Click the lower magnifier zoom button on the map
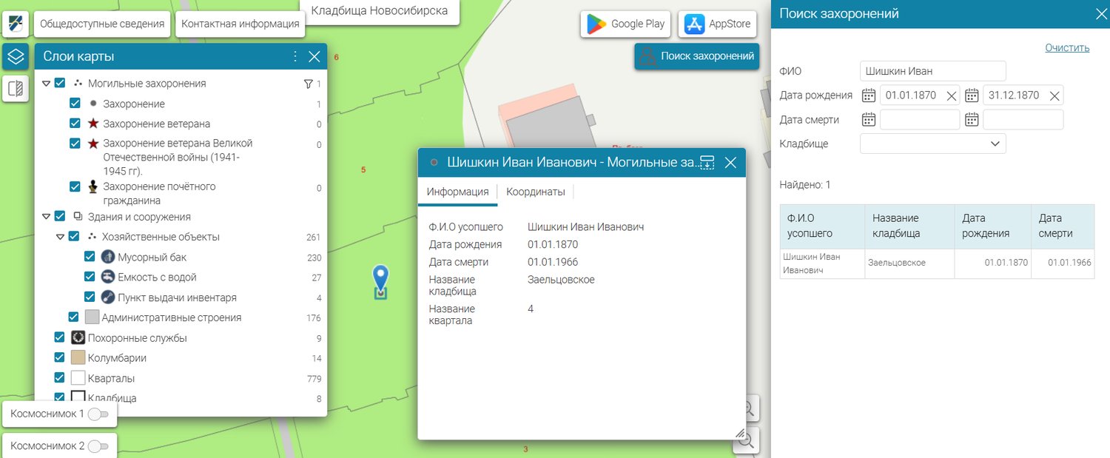Viewport: 1110px width, 458px height. [747, 440]
